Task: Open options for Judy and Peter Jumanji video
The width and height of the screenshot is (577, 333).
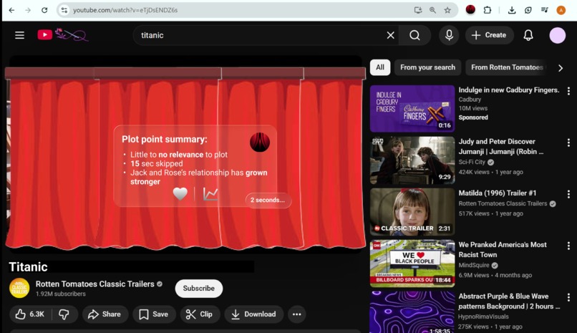Action: [x=568, y=143]
